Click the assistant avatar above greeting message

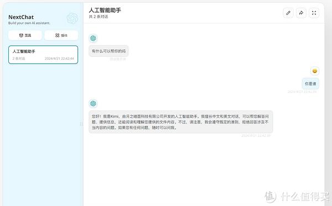(x=93, y=39)
